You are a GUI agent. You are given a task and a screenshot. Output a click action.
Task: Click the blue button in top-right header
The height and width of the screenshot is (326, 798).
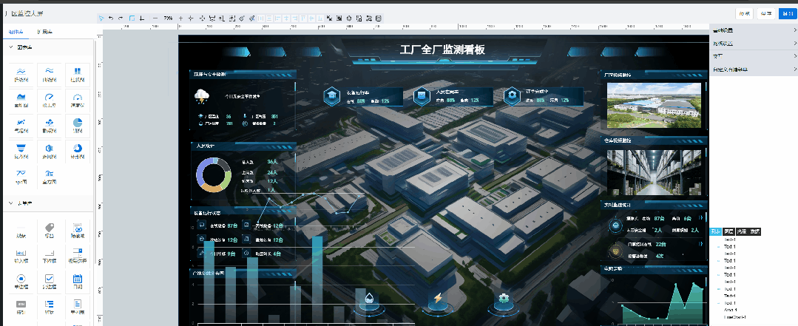(x=787, y=14)
